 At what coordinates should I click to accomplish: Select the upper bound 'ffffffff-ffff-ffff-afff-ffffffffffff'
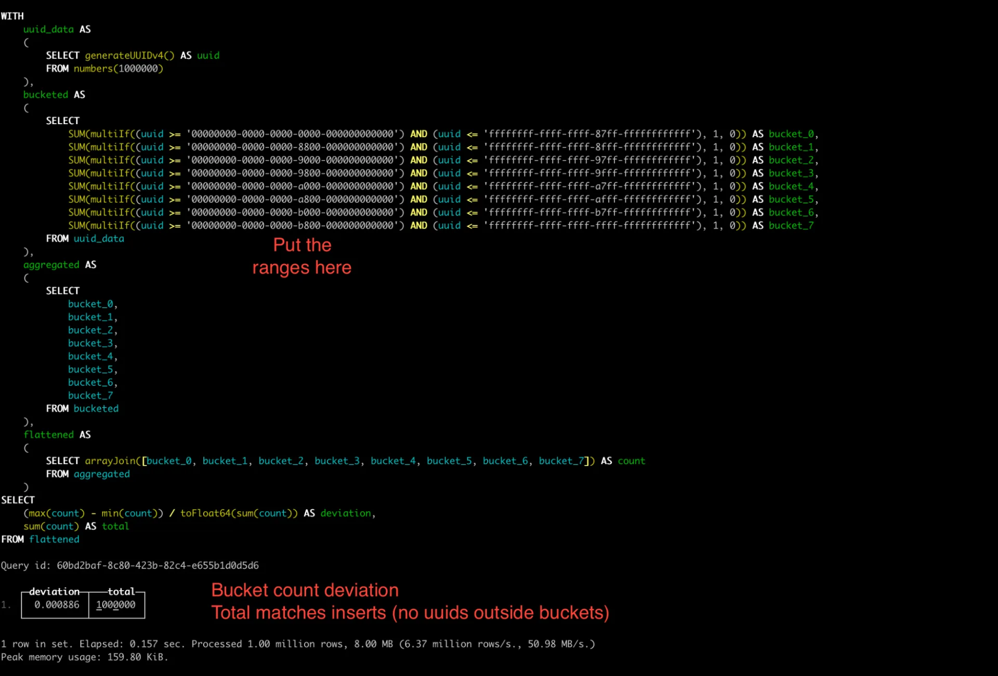tap(590, 200)
